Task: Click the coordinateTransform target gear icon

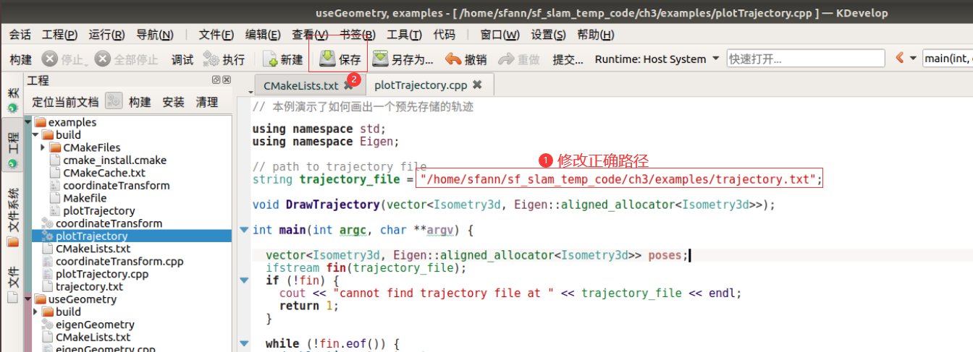Action: point(48,223)
